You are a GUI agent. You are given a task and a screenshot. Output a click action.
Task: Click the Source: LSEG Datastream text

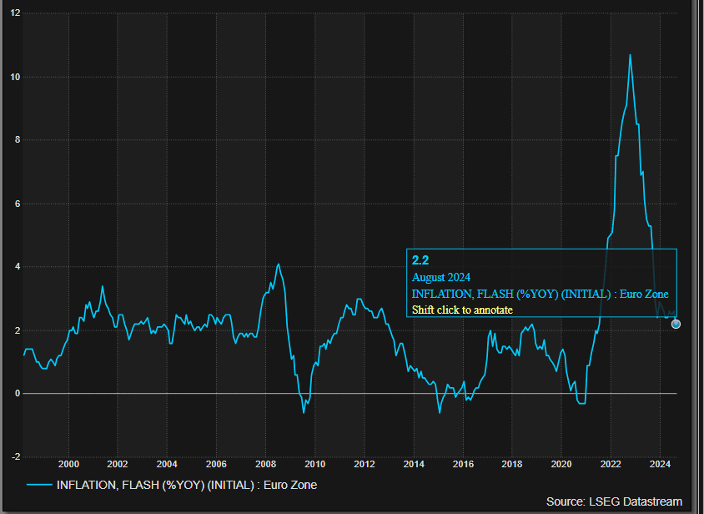tap(614, 501)
